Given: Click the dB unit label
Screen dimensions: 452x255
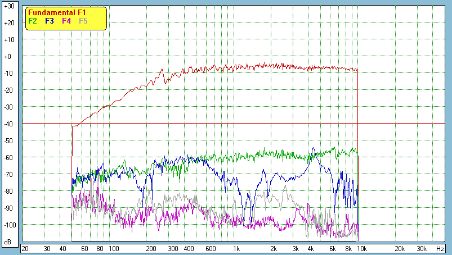Looking at the screenshot, I should pos(8,242).
